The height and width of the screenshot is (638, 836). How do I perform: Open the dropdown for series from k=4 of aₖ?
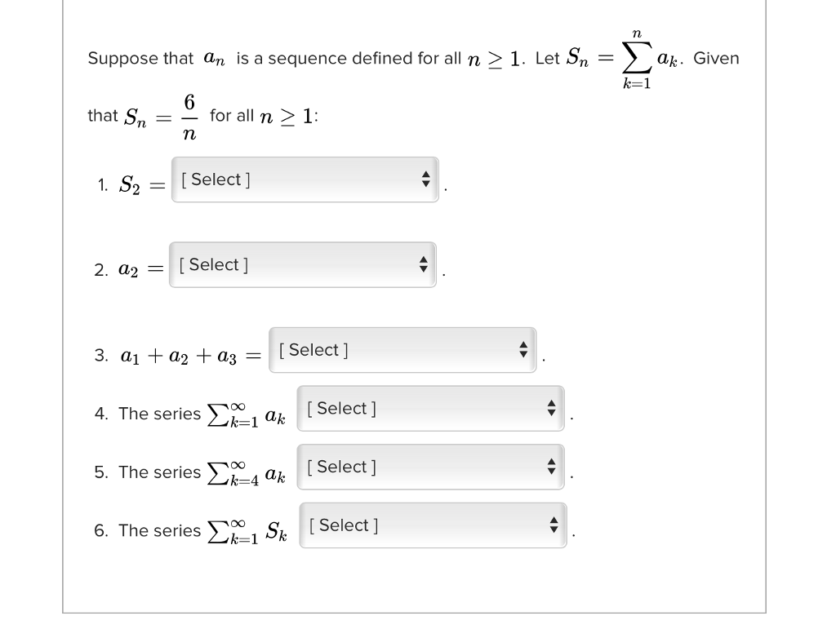point(431,467)
